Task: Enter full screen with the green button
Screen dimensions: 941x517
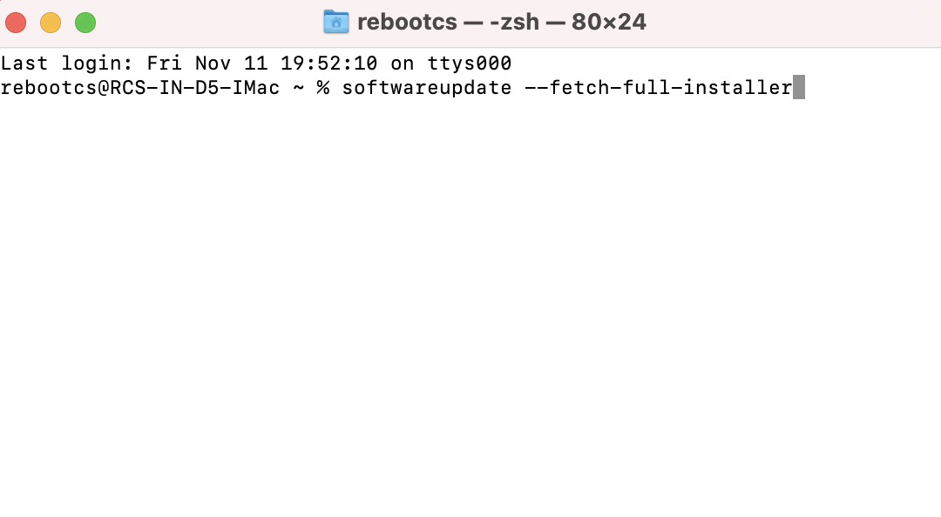Action: 85,23
